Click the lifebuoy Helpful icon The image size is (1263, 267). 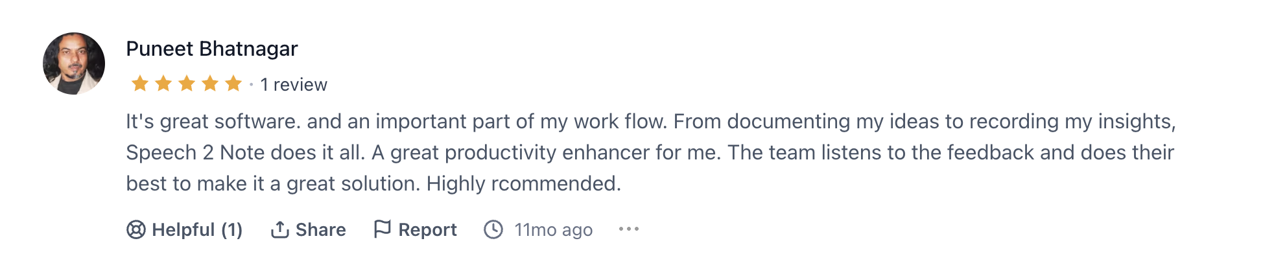point(136,229)
